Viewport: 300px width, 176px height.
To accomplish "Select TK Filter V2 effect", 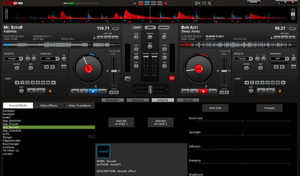I will click(x=11, y=151).
